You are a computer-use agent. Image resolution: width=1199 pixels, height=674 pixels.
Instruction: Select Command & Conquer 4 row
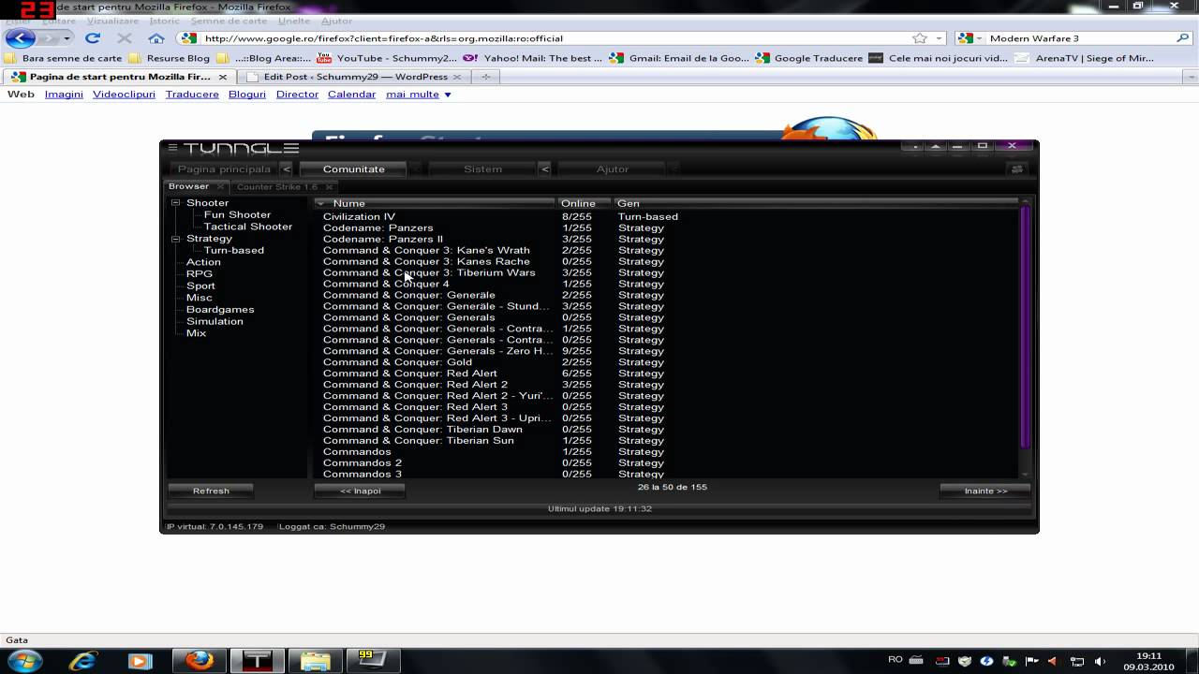(x=665, y=284)
